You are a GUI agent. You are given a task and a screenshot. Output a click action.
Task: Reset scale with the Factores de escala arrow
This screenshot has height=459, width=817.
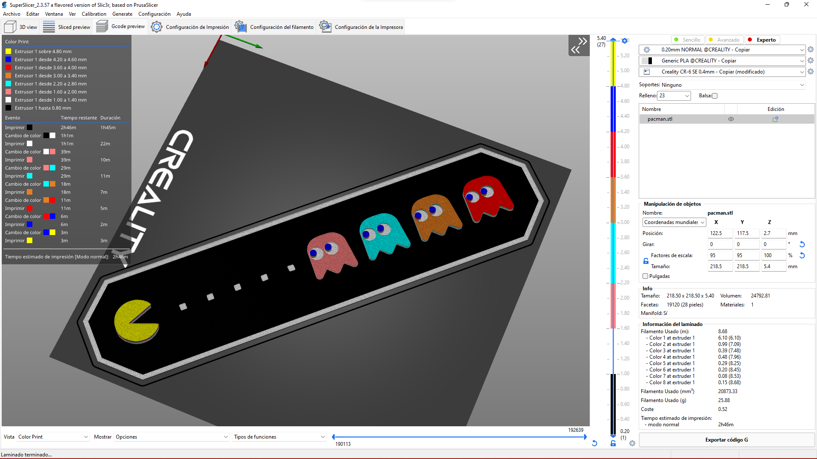(802, 255)
